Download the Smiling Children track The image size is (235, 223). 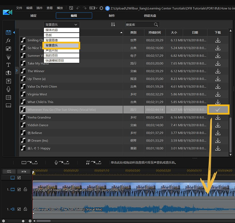coord(218,40)
